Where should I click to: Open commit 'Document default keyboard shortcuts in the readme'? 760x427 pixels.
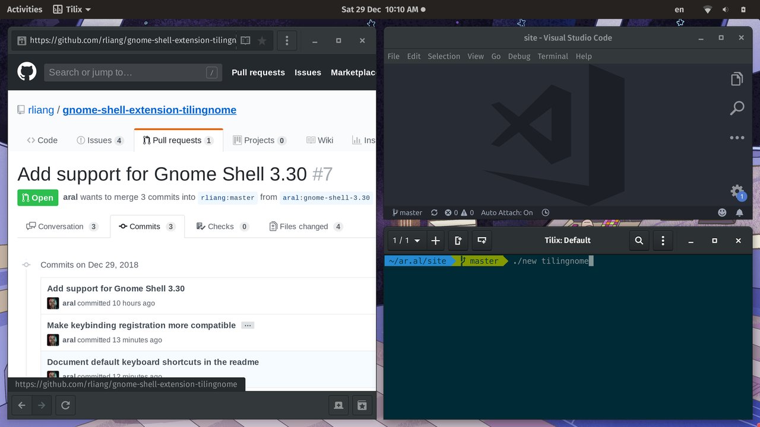(153, 362)
